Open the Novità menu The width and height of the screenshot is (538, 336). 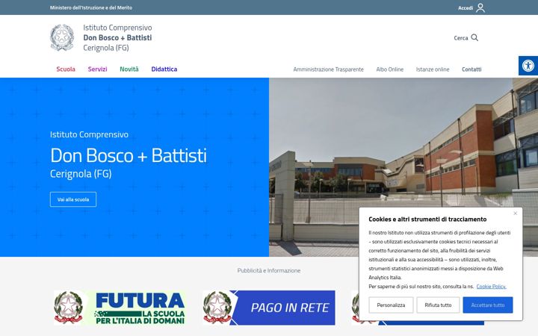click(x=129, y=69)
